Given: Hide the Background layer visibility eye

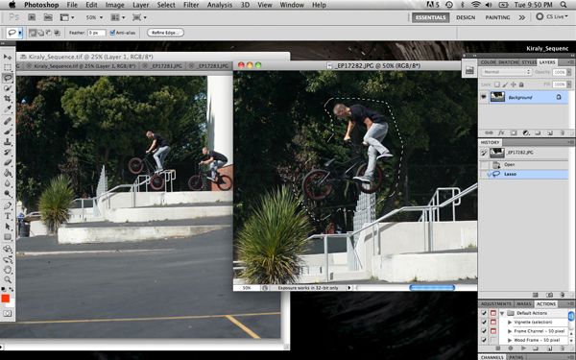Looking at the screenshot, I should click(x=484, y=97).
